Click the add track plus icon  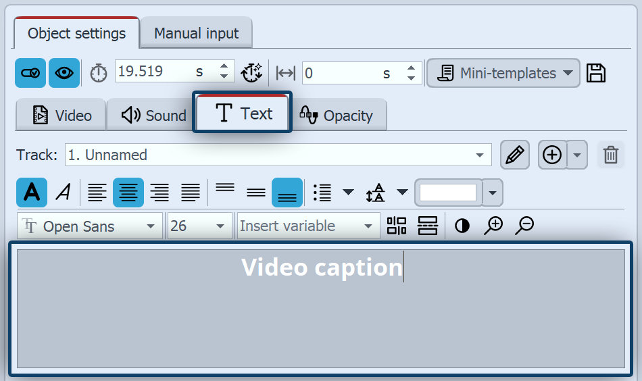click(x=552, y=155)
